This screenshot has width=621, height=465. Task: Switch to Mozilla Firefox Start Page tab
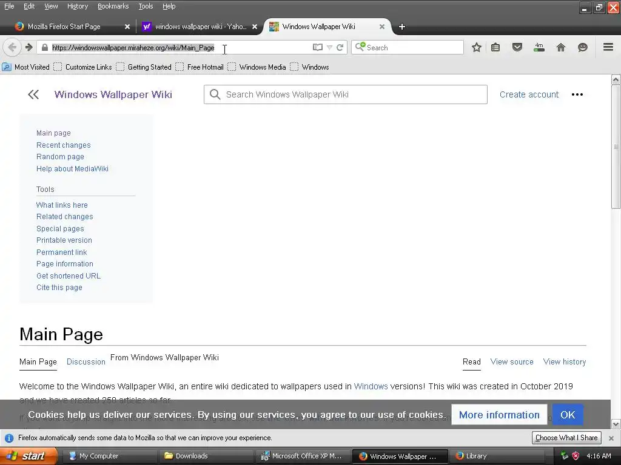pyautogui.click(x=63, y=27)
